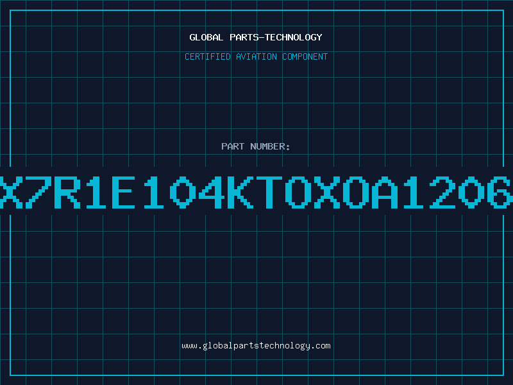Click the final digit 6 of part number

point(500,192)
